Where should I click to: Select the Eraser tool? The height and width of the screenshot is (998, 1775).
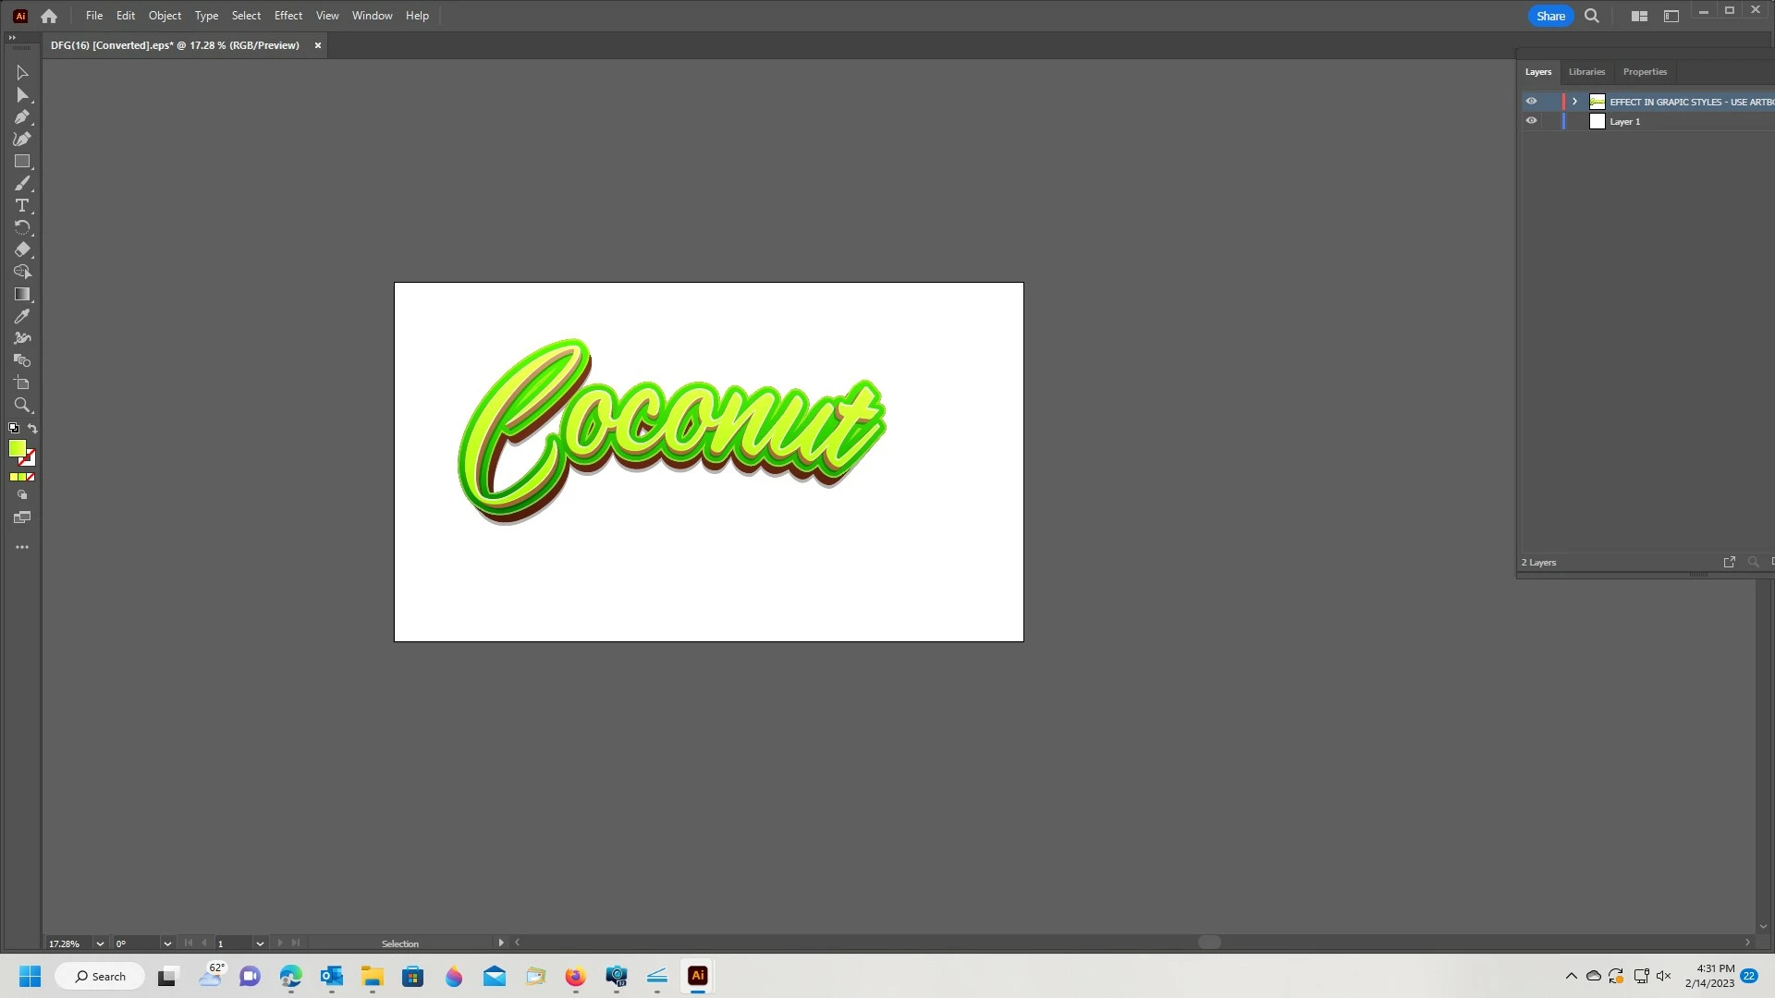tap(22, 250)
